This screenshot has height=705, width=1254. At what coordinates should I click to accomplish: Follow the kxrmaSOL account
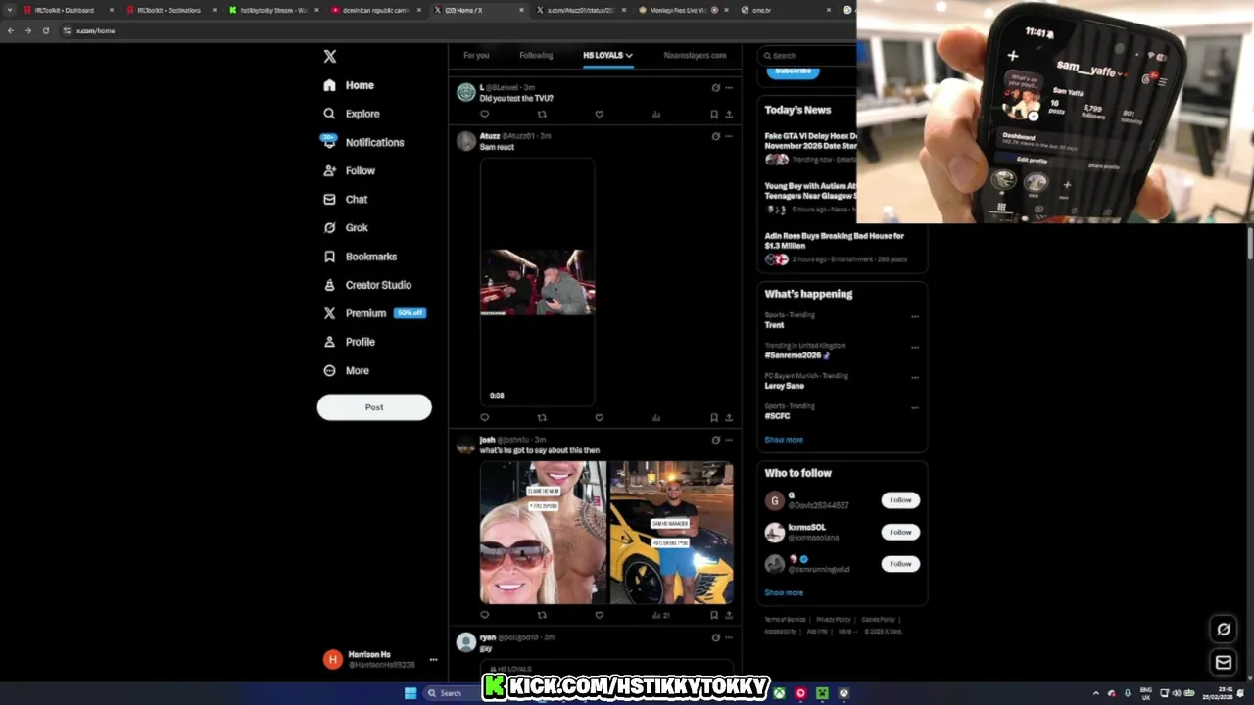pyautogui.click(x=900, y=532)
